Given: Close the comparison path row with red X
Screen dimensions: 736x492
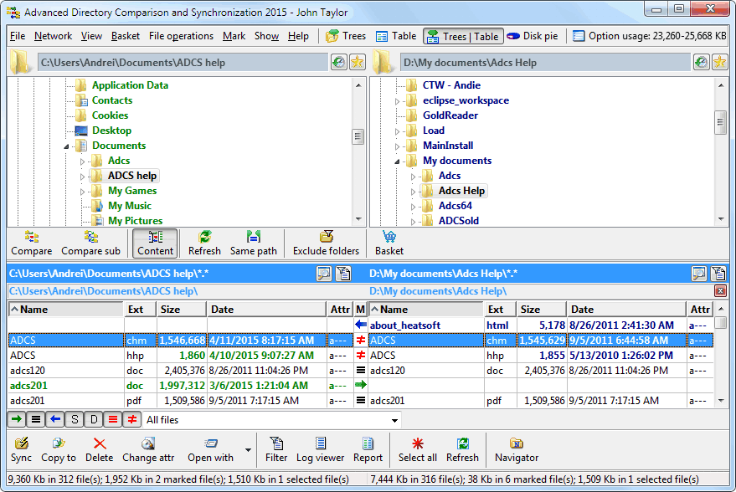Looking at the screenshot, I should (x=720, y=291).
